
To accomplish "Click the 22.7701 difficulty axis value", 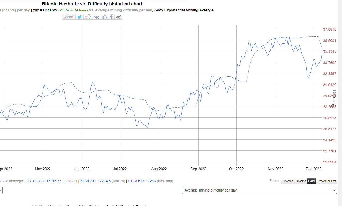I will 330,151.
